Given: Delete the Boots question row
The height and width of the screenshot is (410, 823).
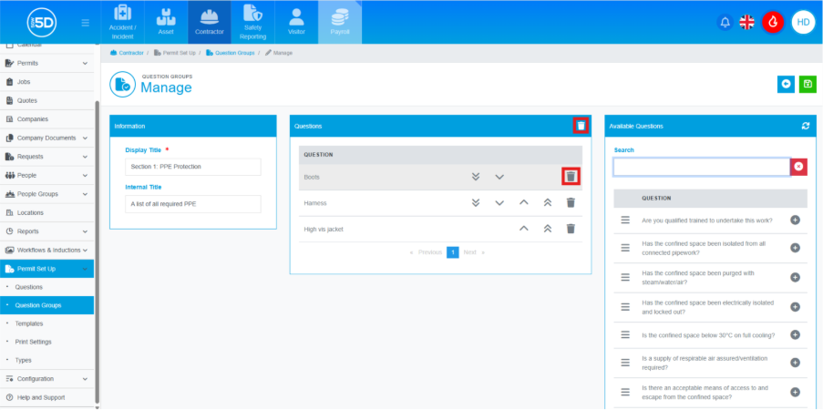Looking at the screenshot, I should pyautogui.click(x=571, y=177).
